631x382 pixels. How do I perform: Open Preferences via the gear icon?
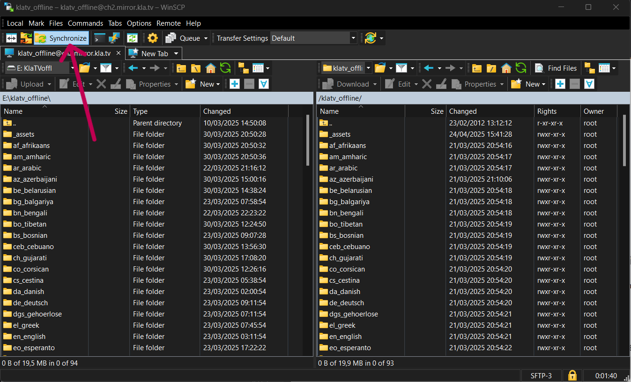point(153,38)
